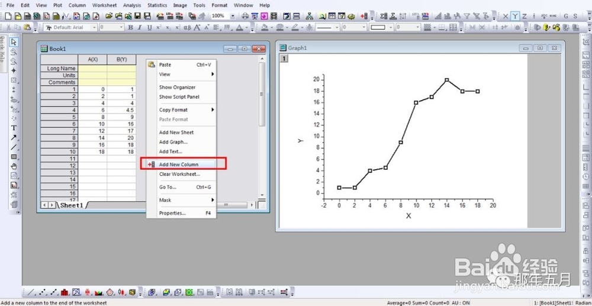Toggle subscript formatting
592x306 pixels.
(x=168, y=27)
